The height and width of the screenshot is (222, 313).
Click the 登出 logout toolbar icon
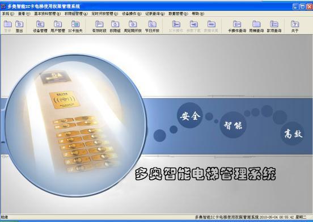(19, 26)
